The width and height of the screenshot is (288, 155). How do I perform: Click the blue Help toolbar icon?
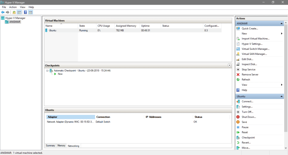click(25, 12)
